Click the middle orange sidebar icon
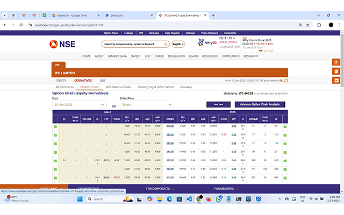The image size is (344, 215). pos(336,71)
